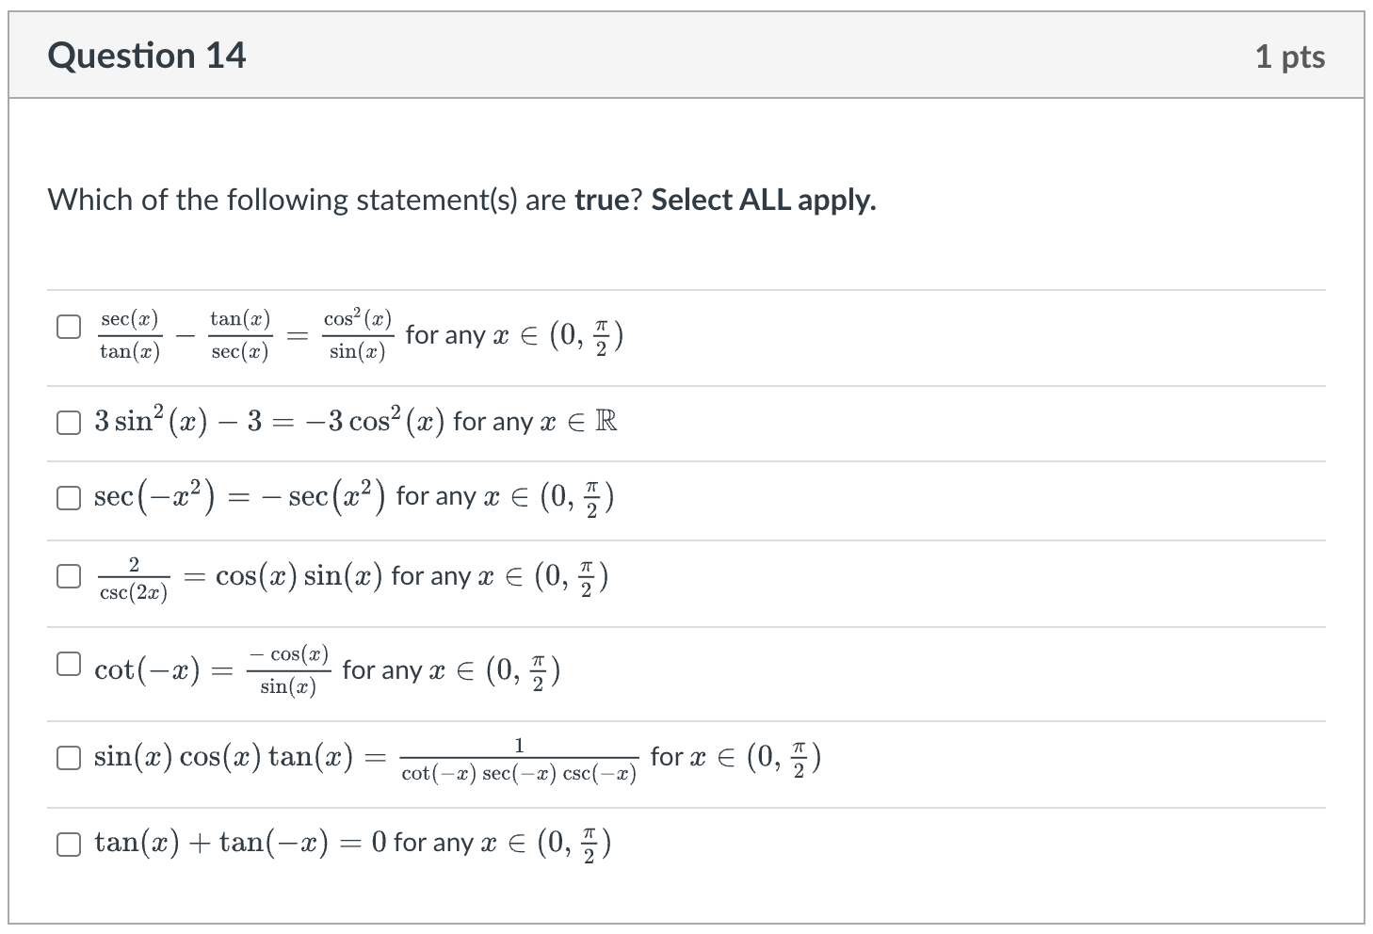Check the sec(x)/tan(x) minus tan(x)/sec(x) statement
The width and height of the screenshot is (1373, 934).
(x=68, y=327)
